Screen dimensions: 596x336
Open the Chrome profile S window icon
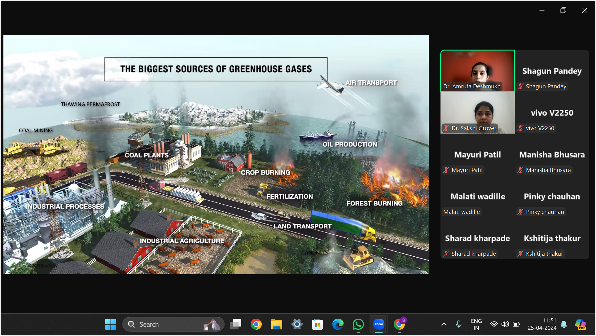[x=400, y=324]
